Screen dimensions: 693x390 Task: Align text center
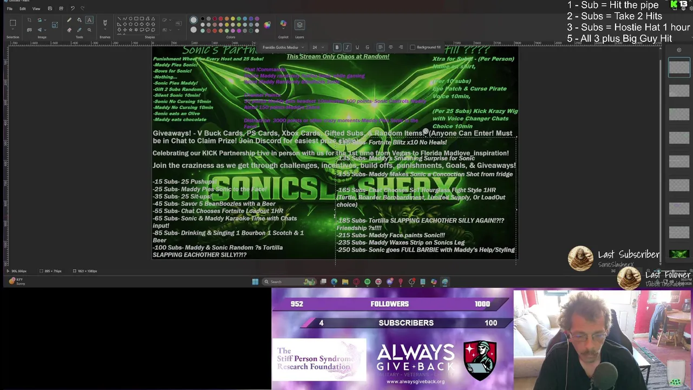tap(390, 47)
